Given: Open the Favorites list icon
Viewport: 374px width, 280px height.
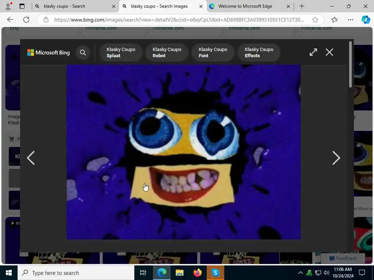Looking at the screenshot, I should click(x=335, y=20).
